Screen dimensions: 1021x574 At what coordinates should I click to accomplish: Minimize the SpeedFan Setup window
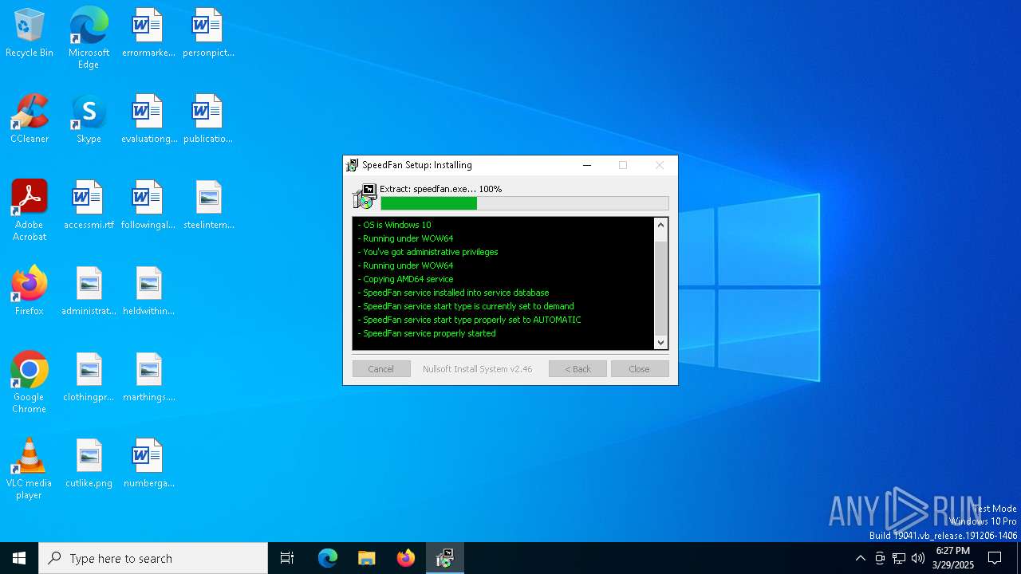tap(587, 165)
